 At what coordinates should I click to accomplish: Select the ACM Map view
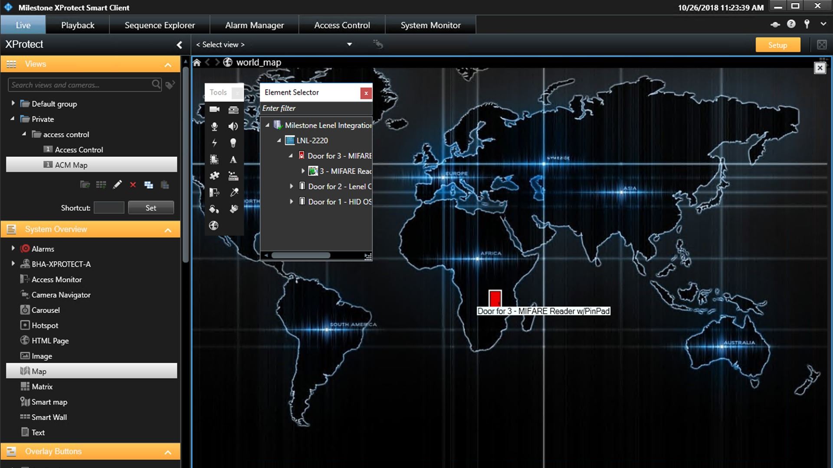[92, 165]
